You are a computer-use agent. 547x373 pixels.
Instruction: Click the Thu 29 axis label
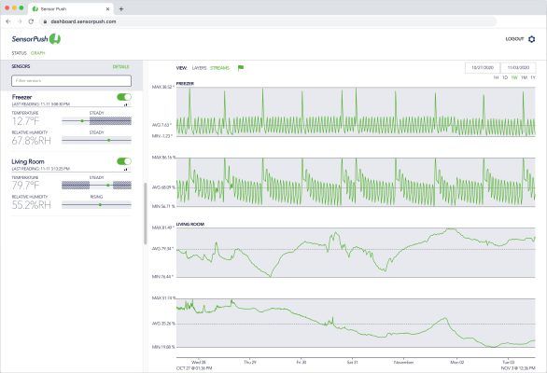tap(250, 362)
